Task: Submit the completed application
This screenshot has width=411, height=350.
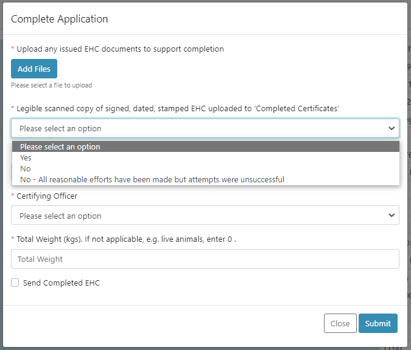Action: pos(378,323)
